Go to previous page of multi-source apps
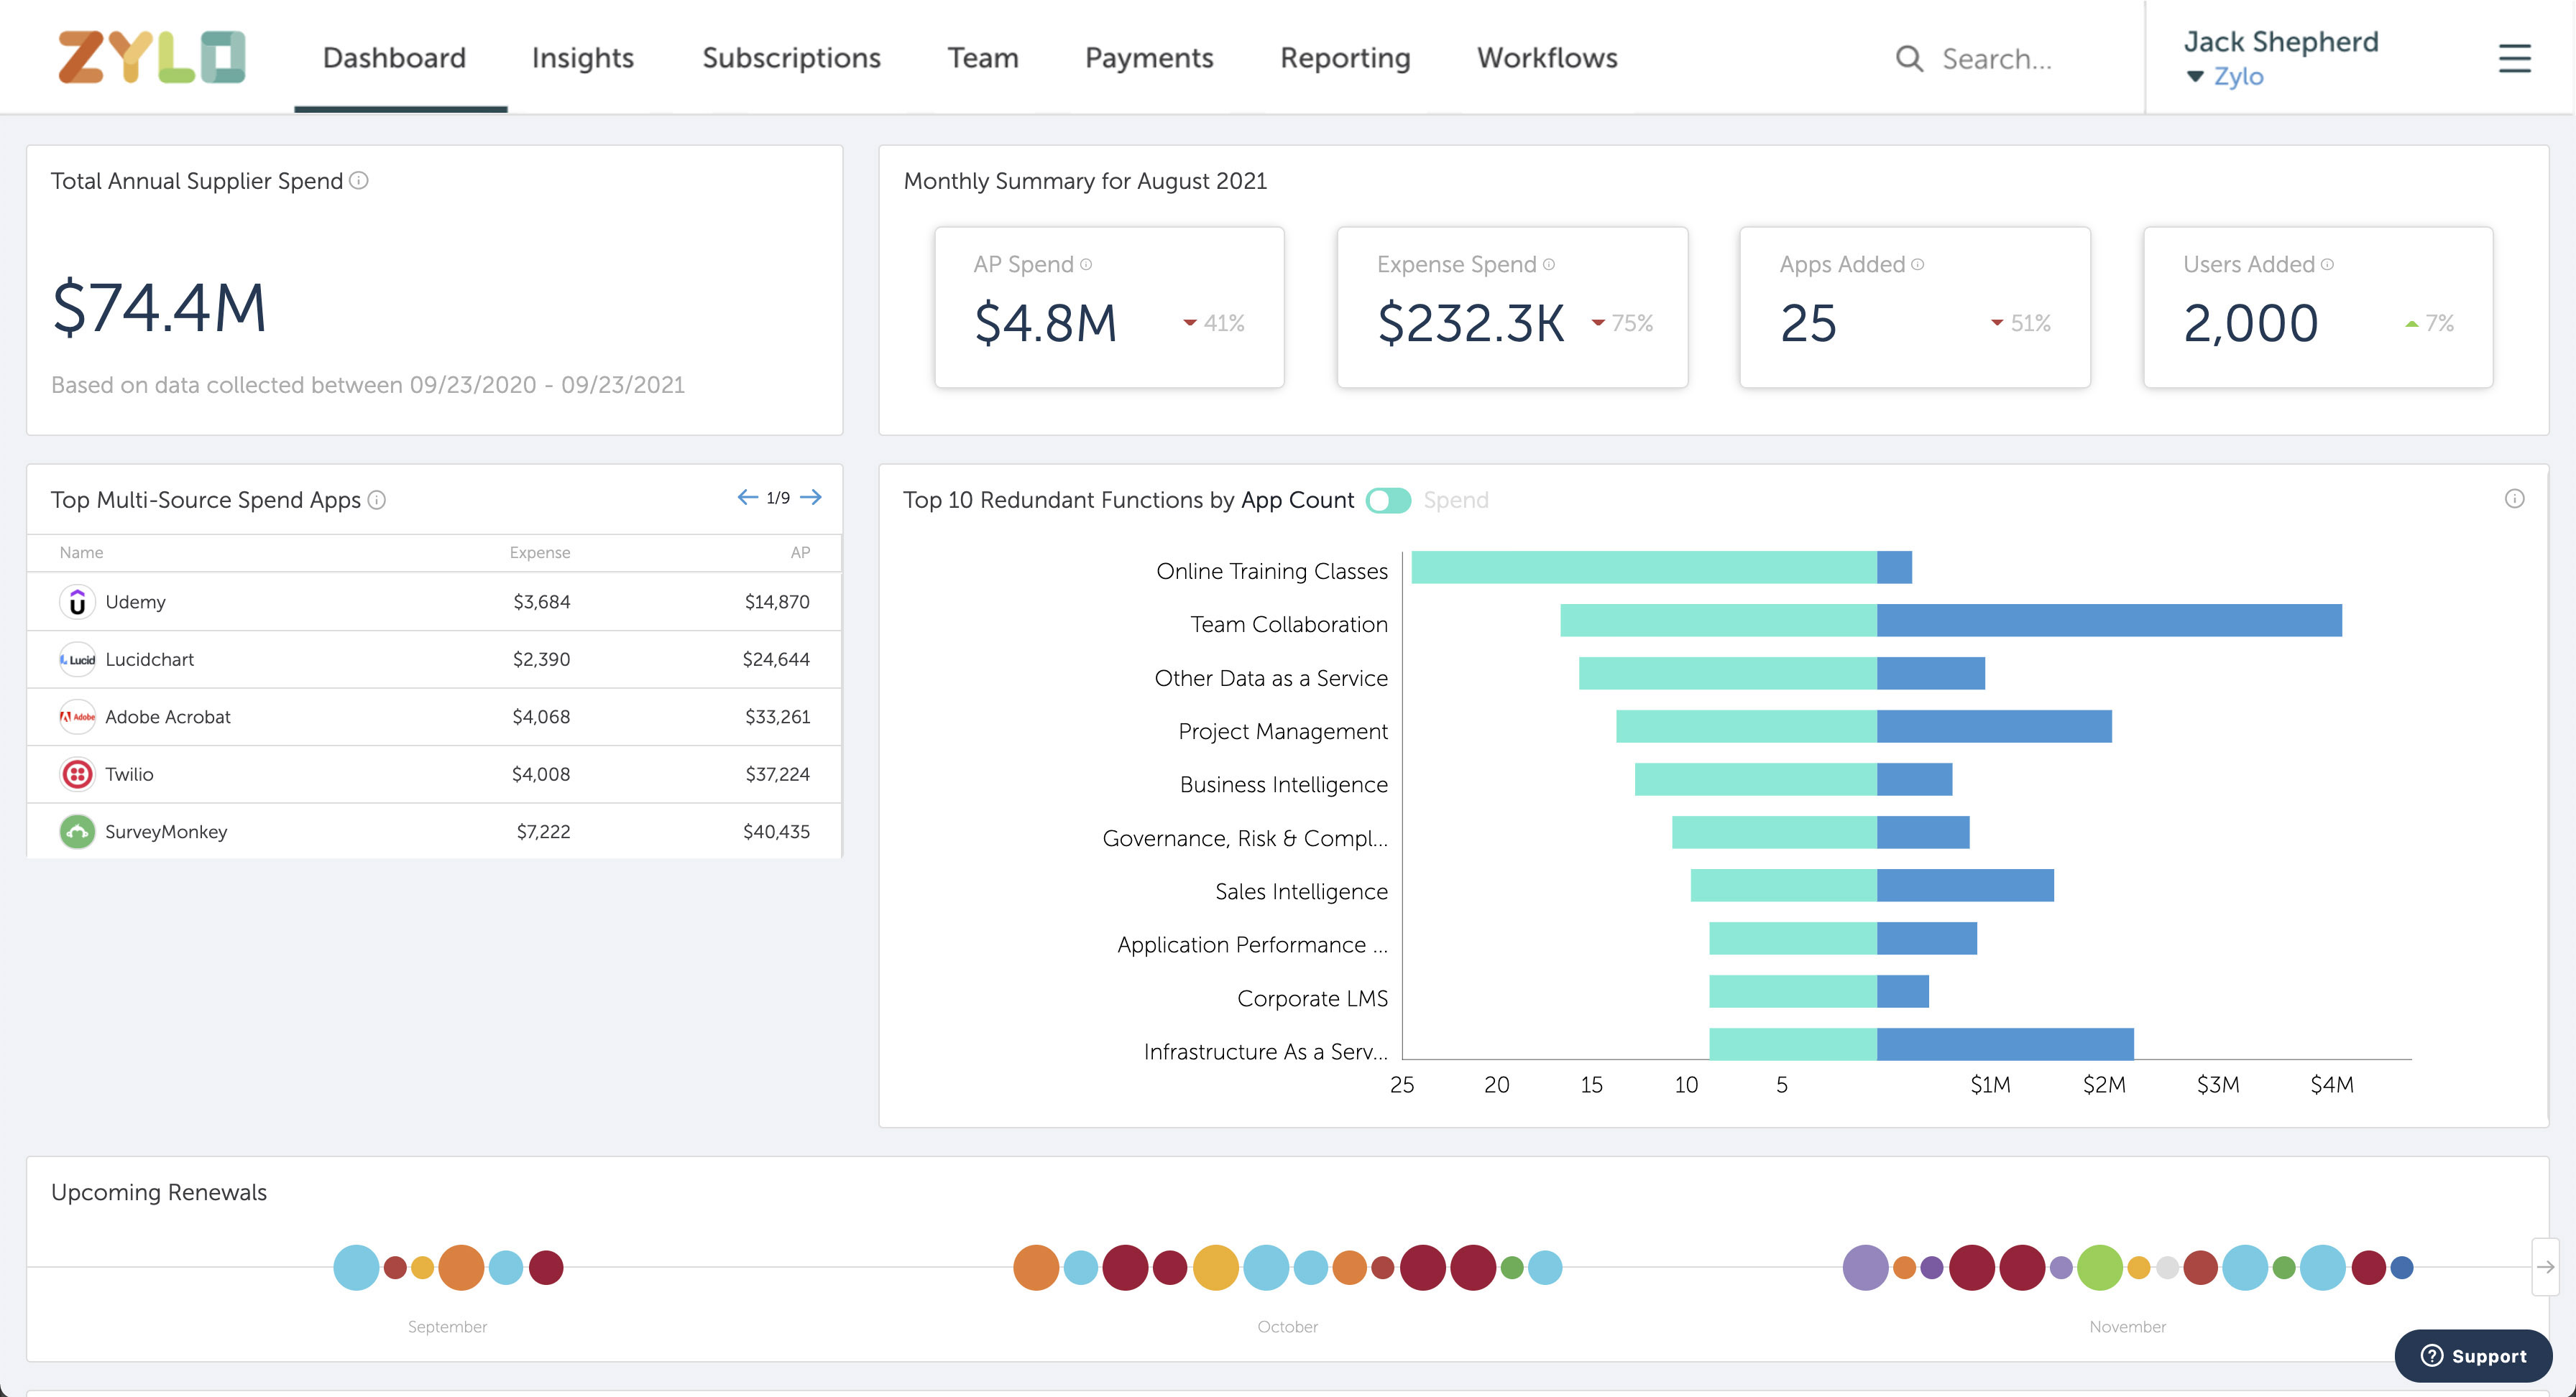The width and height of the screenshot is (2576, 1397). pos(747,498)
